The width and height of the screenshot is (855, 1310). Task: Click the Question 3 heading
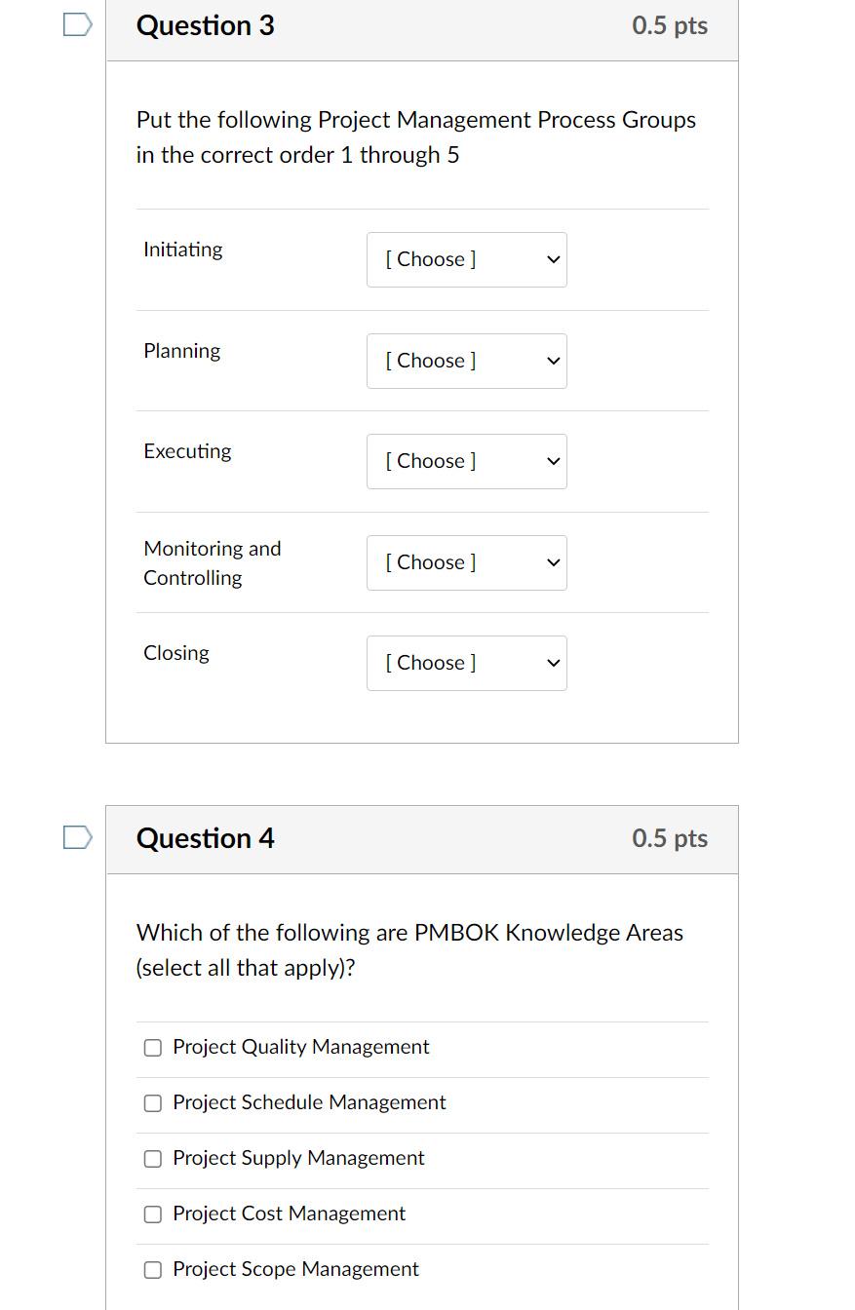point(206,25)
